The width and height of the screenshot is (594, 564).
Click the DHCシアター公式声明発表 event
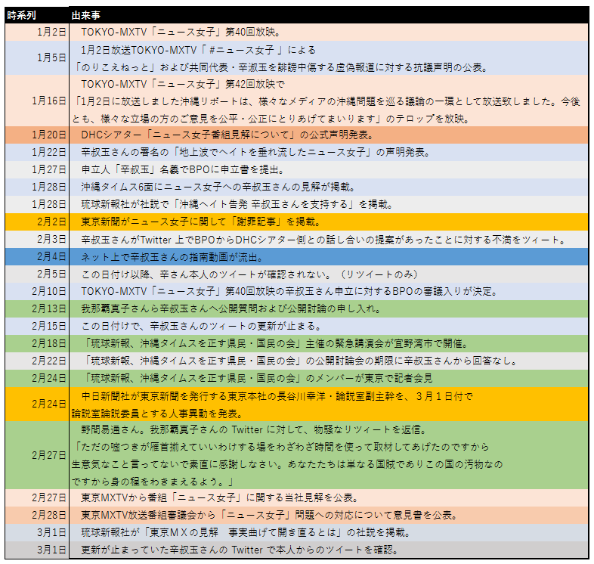click(329, 135)
